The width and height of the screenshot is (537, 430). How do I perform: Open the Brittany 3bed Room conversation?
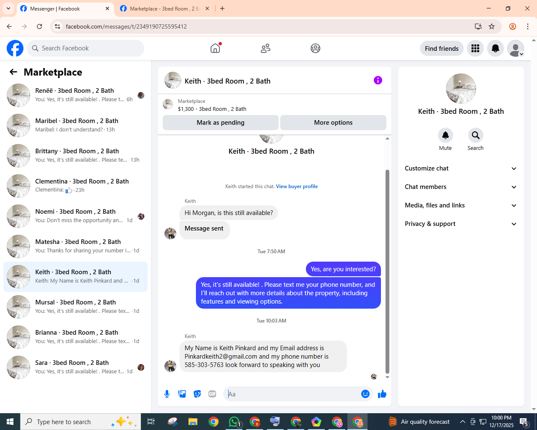76,156
